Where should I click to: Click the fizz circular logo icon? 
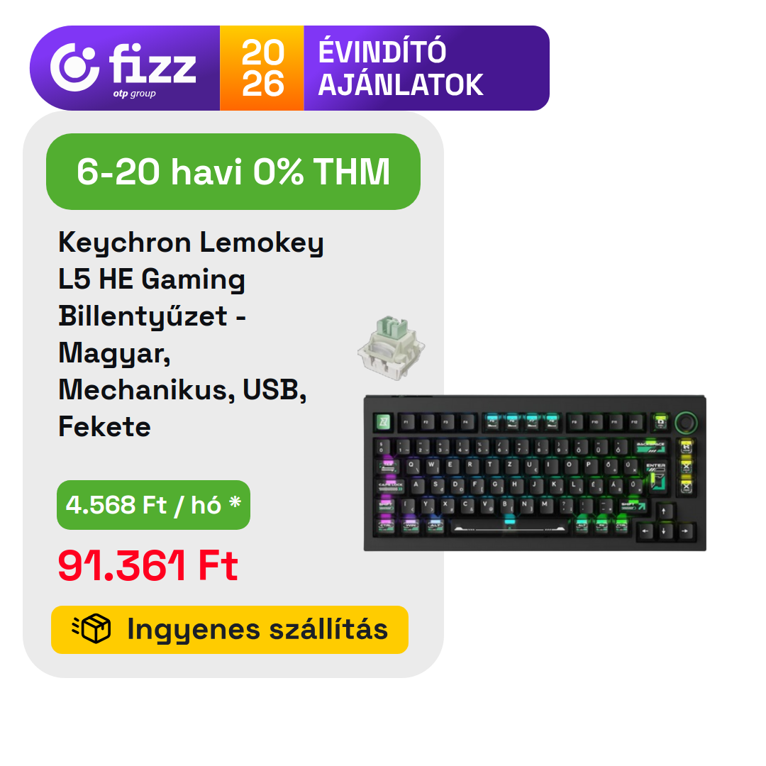(74, 67)
